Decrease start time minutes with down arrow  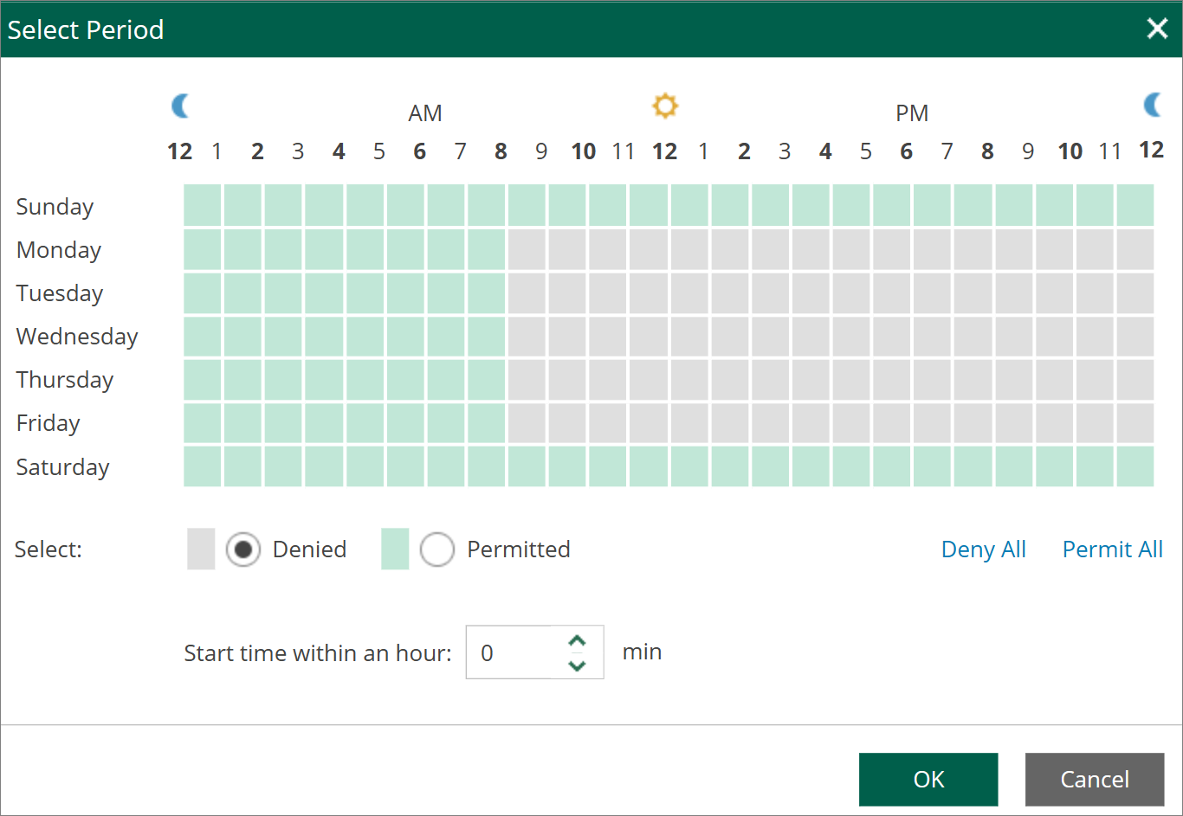[x=577, y=665]
